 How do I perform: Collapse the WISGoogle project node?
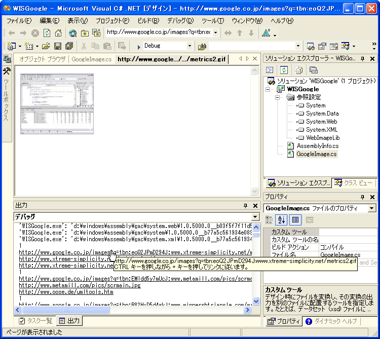click(268, 89)
